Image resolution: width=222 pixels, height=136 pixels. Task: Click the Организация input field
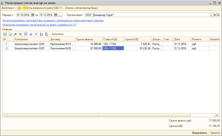coord(147,15)
